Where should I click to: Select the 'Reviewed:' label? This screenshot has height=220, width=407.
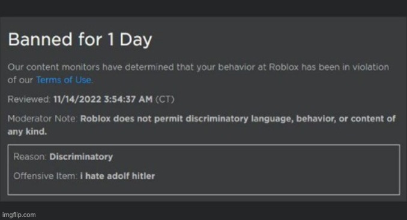(x=29, y=99)
